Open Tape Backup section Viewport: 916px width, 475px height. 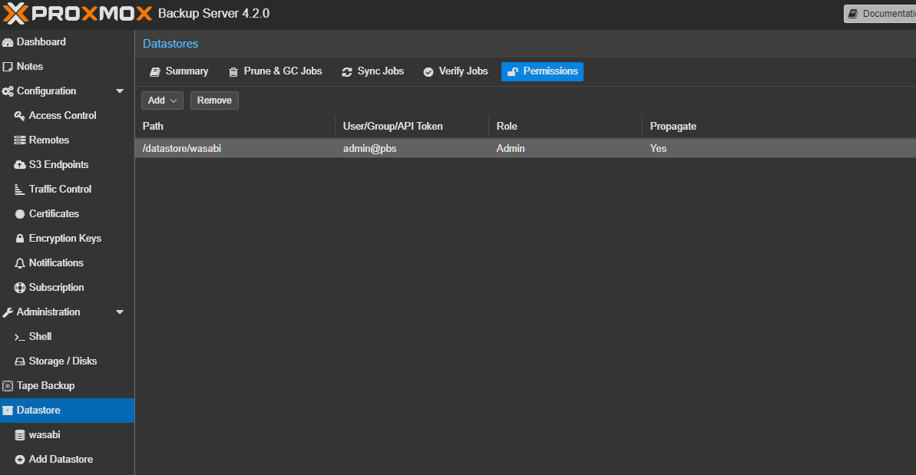tap(67, 386)
